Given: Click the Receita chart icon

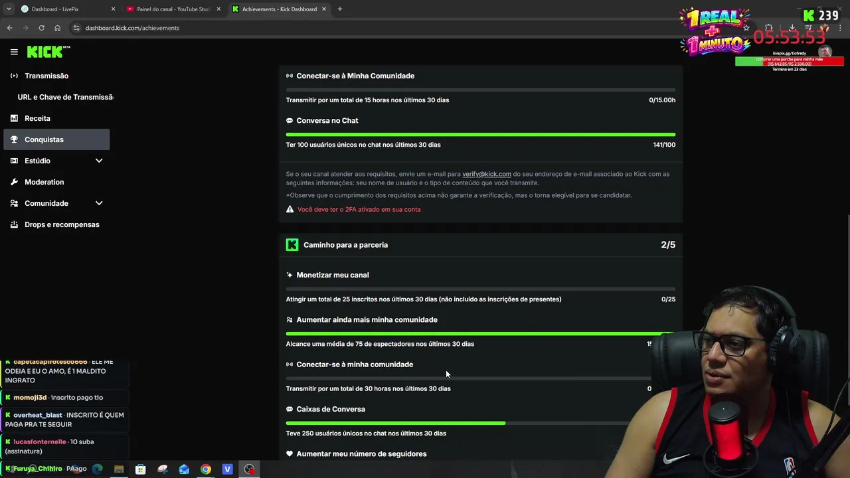Looking at the screenshot, I should tap(14, 118).
